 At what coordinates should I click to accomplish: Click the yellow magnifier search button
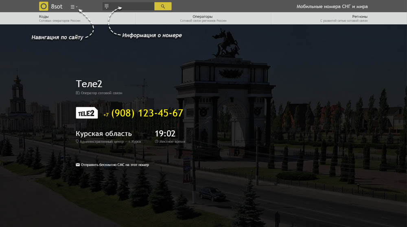point(163,6)
